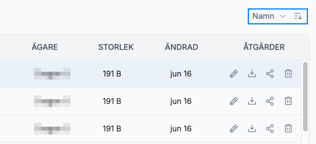Viewport: 316px width, 144px height.
Task: Click the edit pencil icon in the highlighted first row
Action: 234,74
